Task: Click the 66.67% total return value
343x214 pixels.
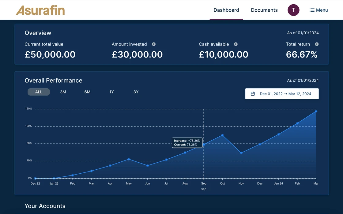Action: pyautogui.click(x=302, y=54)
